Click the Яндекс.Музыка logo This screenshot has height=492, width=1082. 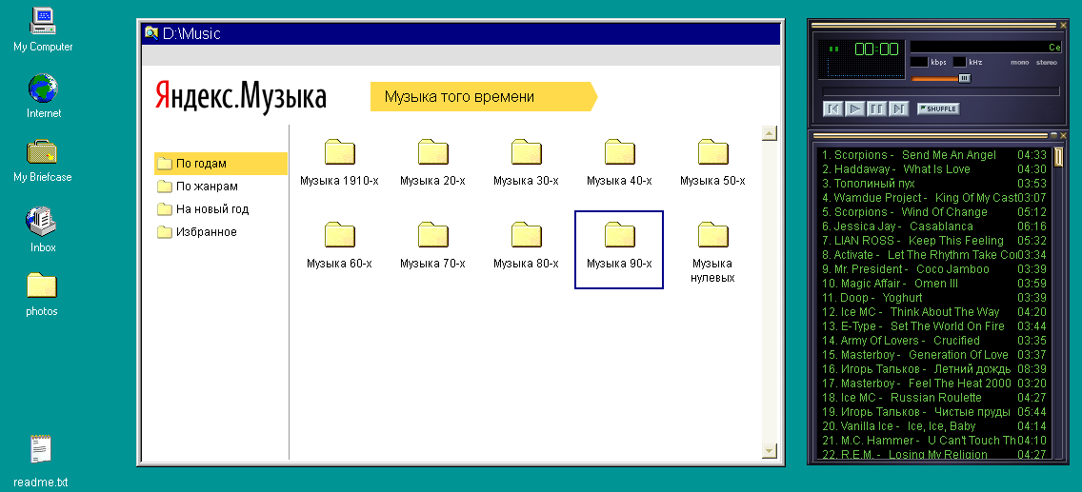click(x=240, y=96)
